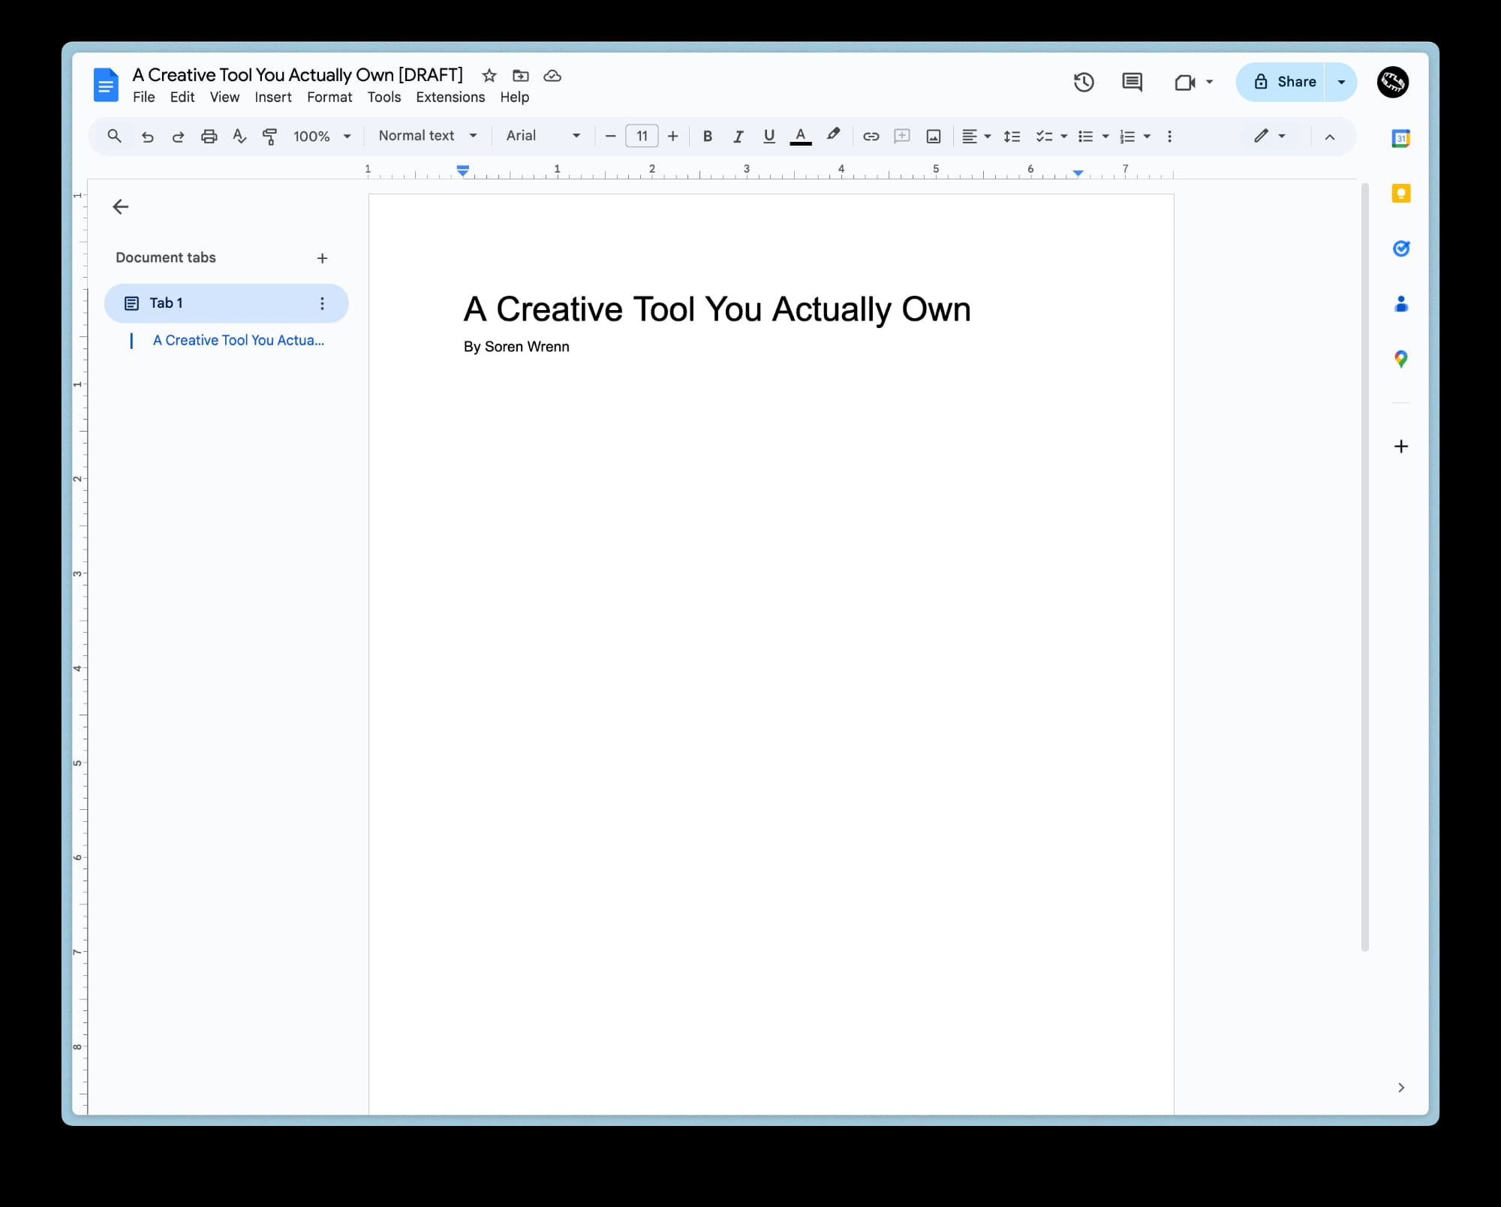The image size is (1501, 1207).
Task: Toggle underline formatting
Action: coord(769,136)
